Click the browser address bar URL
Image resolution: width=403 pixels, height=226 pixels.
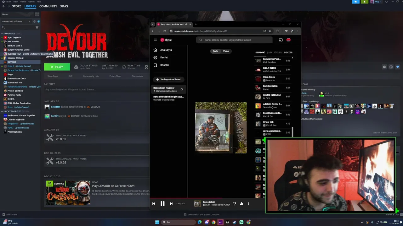pyautogui.click(x=201, y=31)
